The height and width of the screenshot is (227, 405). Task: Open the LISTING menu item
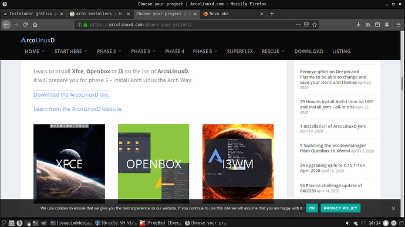pos(341,52)
